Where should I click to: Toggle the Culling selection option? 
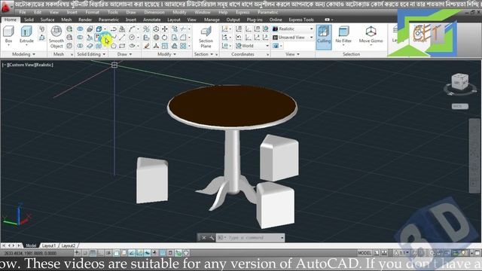click(x=324, y=37)
